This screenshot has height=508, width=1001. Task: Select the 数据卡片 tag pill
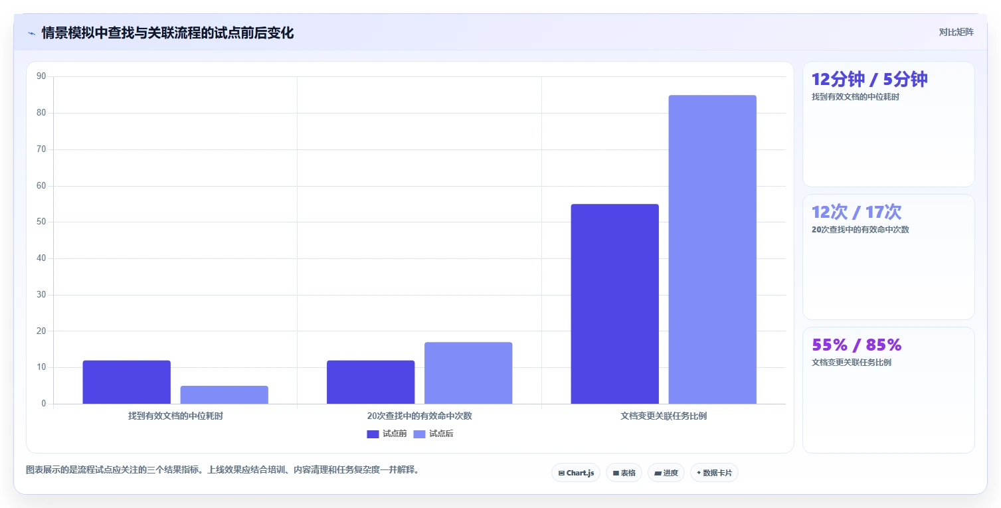(x=714, y=473)
